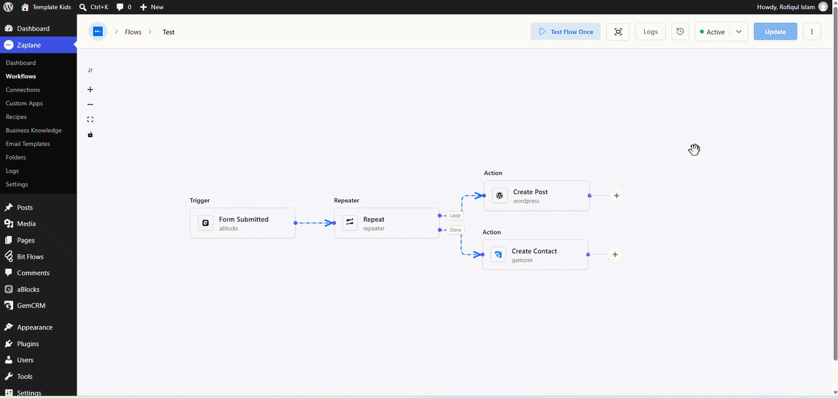Add a step after Create Contact
This screenshot has height=398, width=838.
[x=615, y=255]
